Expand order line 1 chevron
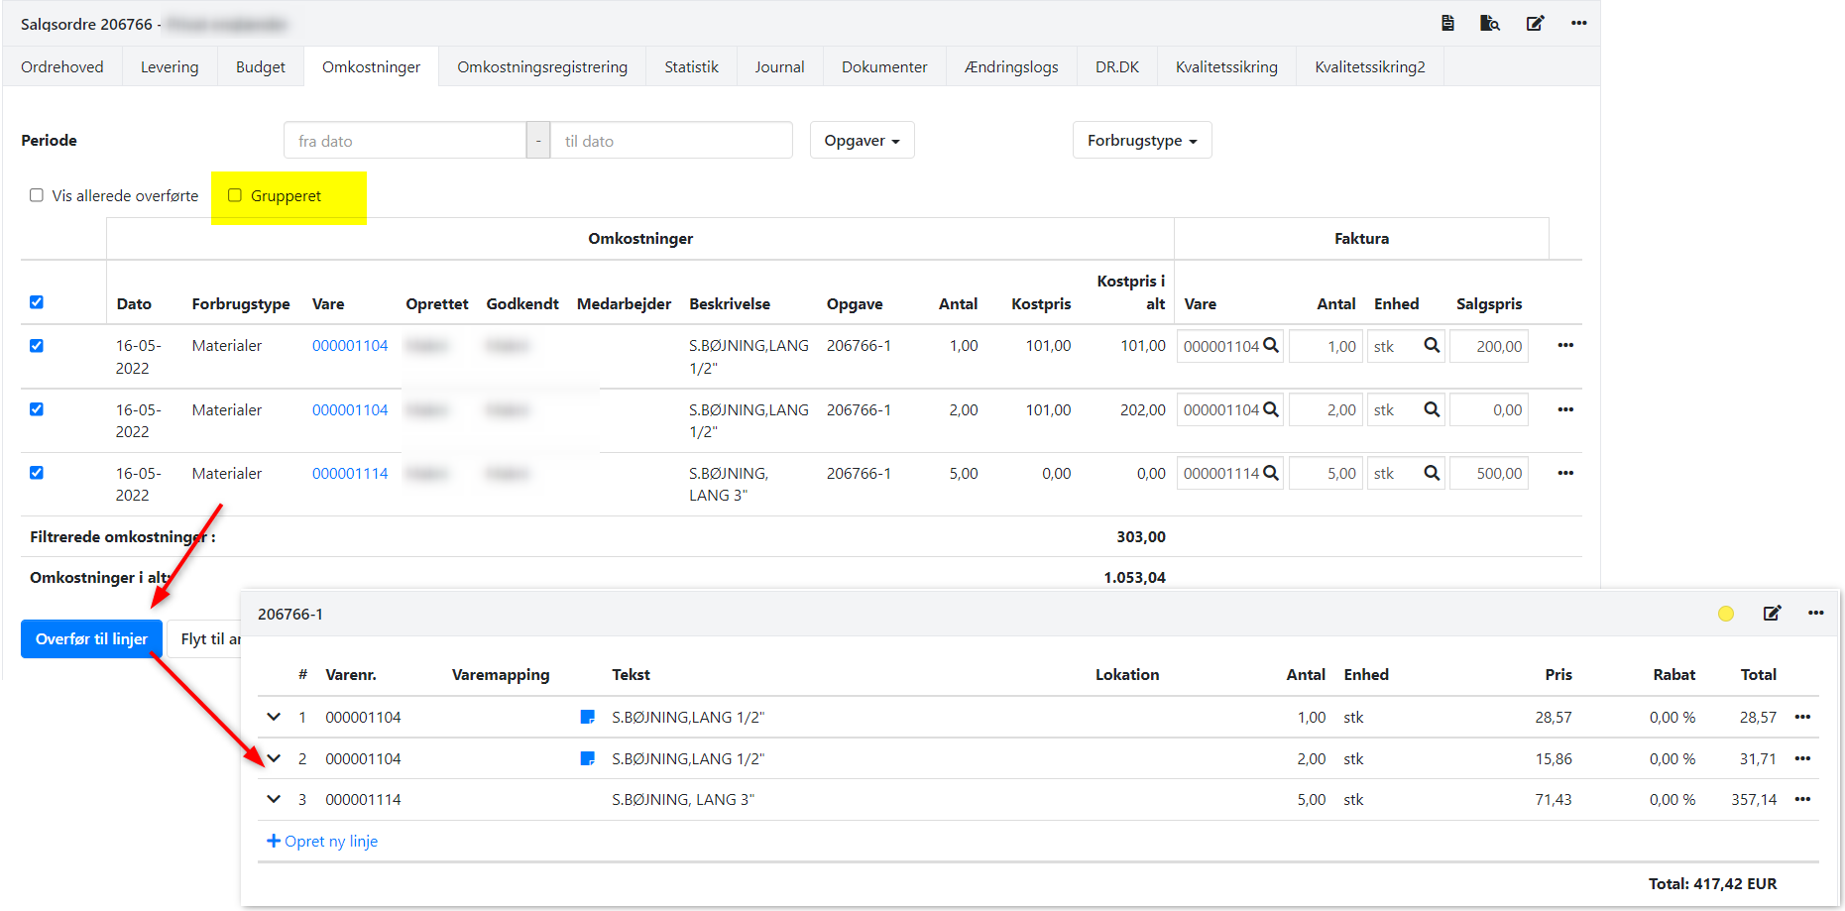Image resolution: width=1845 pixels, height=911 pixels. pyautogui.click(x=274, y=717)
